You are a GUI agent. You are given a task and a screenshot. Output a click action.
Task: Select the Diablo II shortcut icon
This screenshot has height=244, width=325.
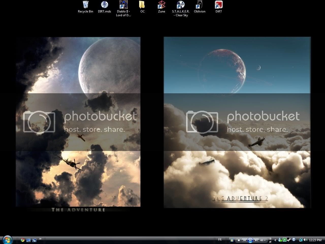tap(123, 9)
